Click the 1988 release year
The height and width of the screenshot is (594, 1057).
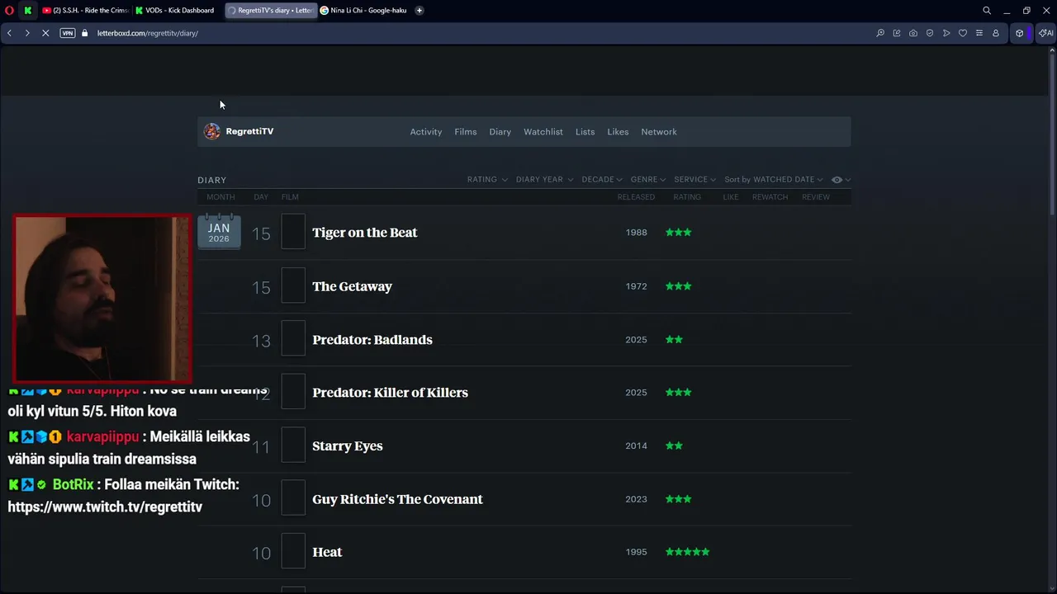click(x=637, y=233)
